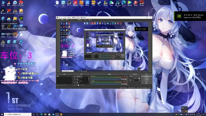Move the selected source down

tap(83, 85)
